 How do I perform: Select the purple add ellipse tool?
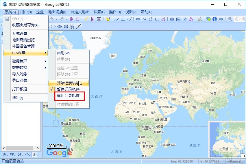(164, 19)
